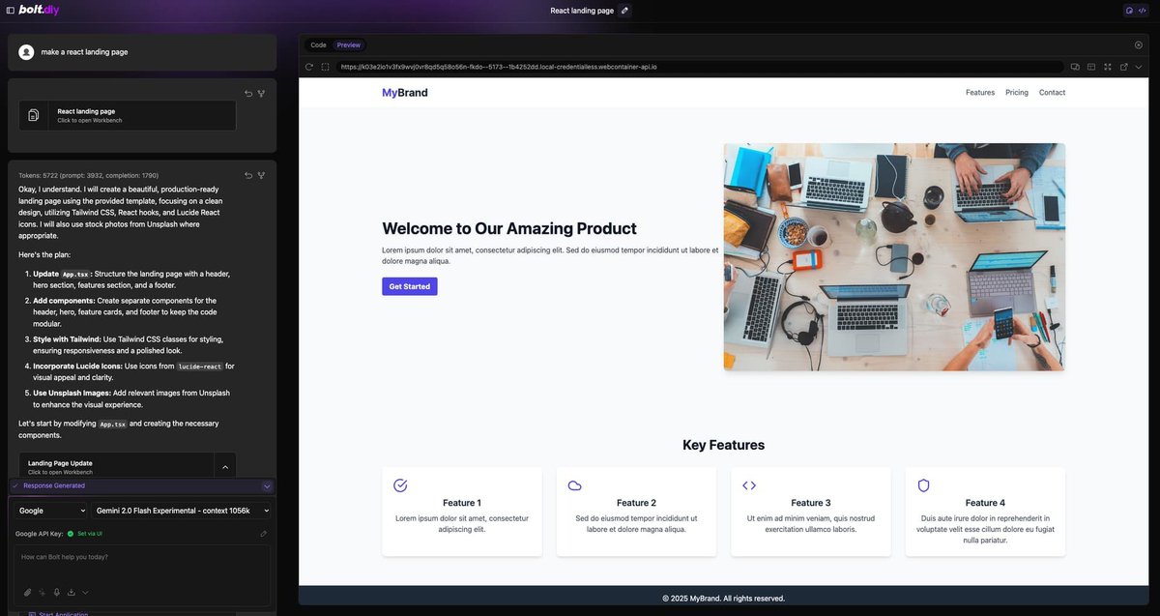The image size is (1160, 616).
Task: Click the MyBrand logo in the preview
Action: (x=405, y=93)
